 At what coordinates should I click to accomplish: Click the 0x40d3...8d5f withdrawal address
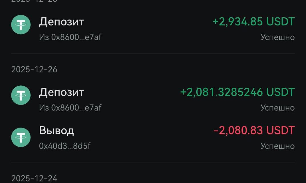[x=65, y=146]
